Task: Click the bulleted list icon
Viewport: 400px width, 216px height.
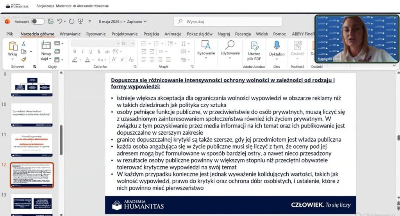Action: click(x=144, y=43)
